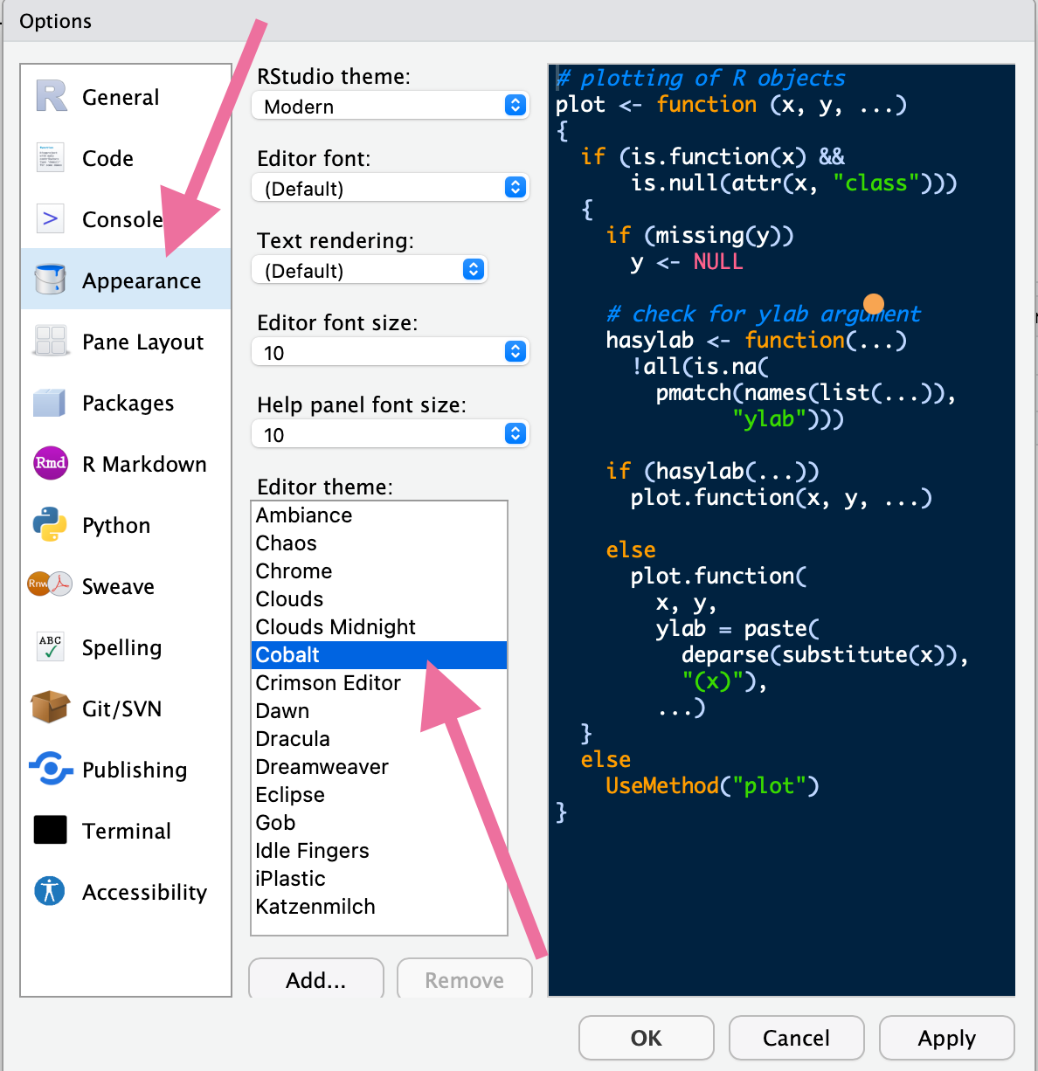The width and height of the screenshot is (1038, 1071).
Task: Click the Appearance paint bucket icon
Action: [x=51, y=280]
